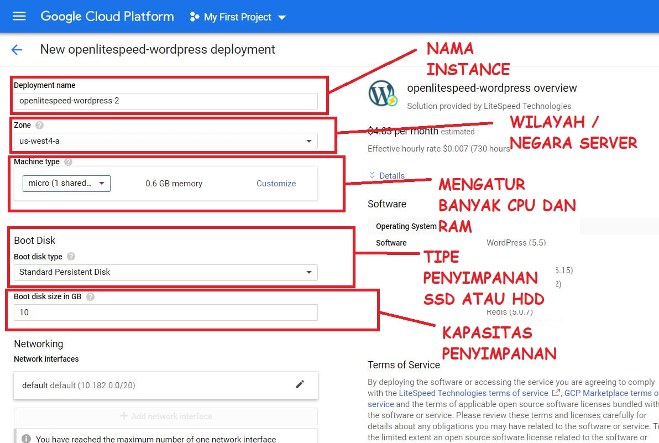Click the Boot disk size input field

(x=166, y=312)
